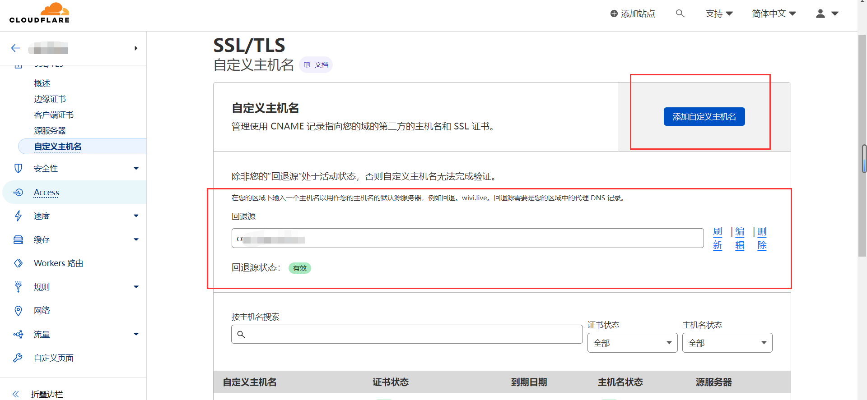This screenshot has width=867, height=400.
Task: Select 自定义主机名 sidebar item
Action: click(x=82, y=147)
